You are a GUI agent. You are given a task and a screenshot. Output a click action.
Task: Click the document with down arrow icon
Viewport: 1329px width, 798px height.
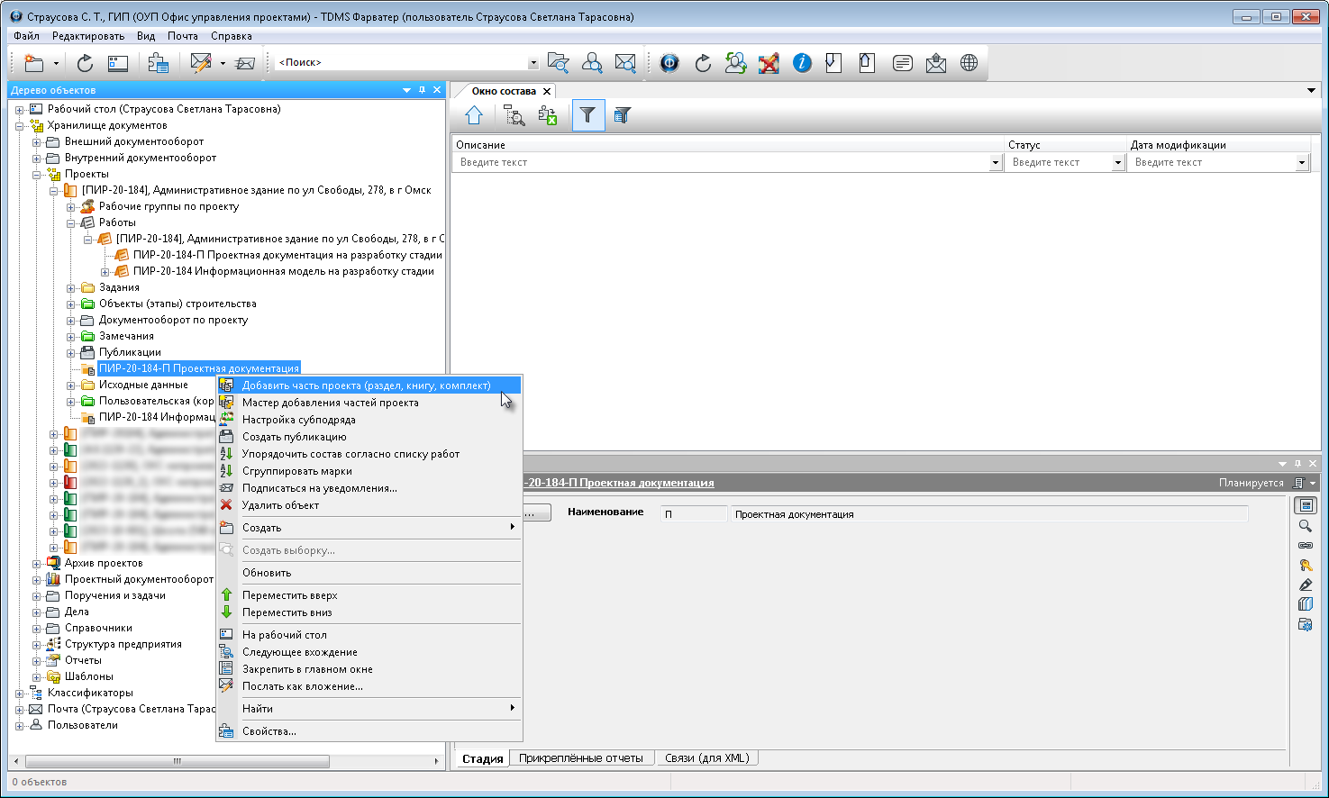point(834,63)
